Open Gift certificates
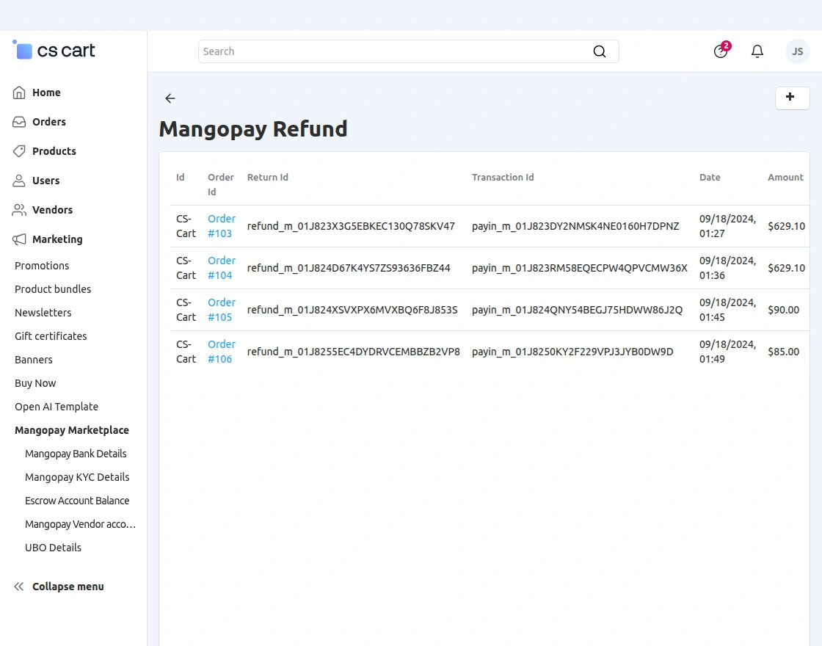Image resolution: width=822 pixels, height=646 pixels. 51,336
